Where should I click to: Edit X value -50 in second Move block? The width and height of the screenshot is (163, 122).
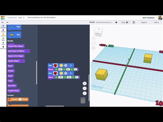click(x=60, y=77)
